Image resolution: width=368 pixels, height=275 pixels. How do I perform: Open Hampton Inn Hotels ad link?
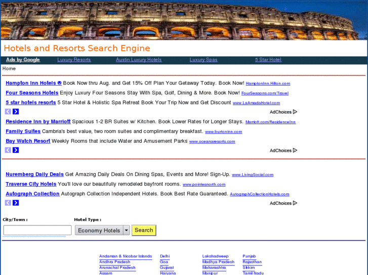[x=33, y=83]
